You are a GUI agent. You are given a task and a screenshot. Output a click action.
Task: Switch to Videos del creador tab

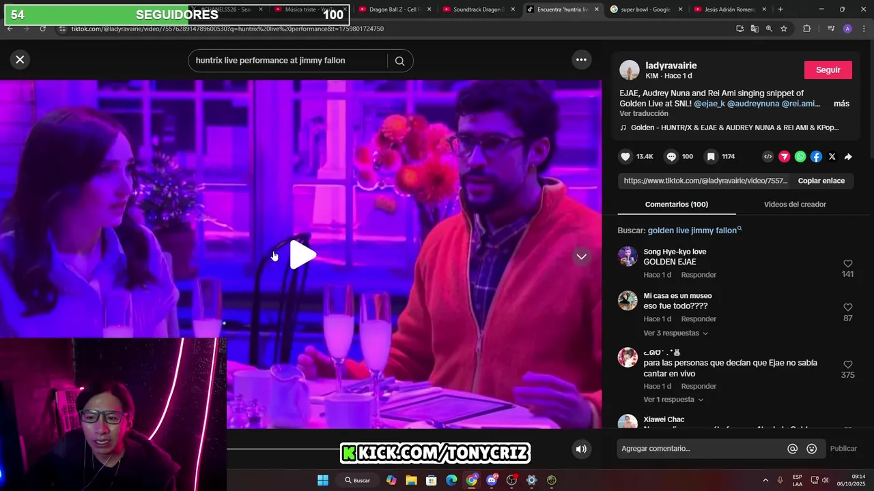pos(795,205)
